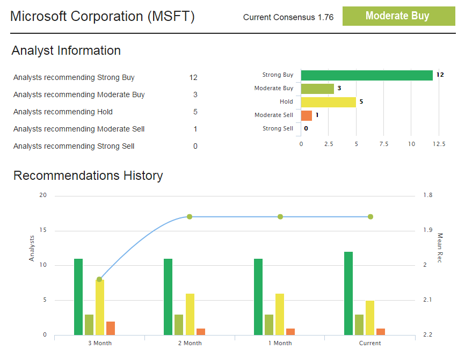The width and height of the screenshot is (465, 357).
Task: Click the orange Moderate Sell horizontal bar
Action: (x=307, y=115)
